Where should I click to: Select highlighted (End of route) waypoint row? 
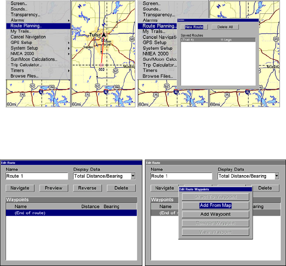click(x=71, y=213)
